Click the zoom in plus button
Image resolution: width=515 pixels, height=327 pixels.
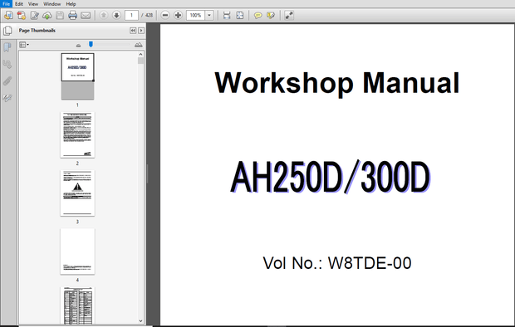pos(178,15)
